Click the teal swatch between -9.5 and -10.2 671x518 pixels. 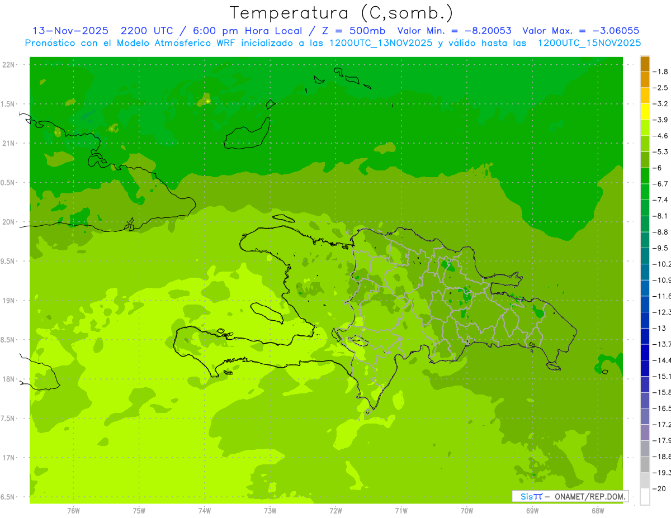tap(645, 255)
